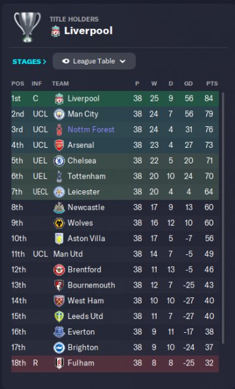
Task: Open the Leicester team name link
Action: tap(84, 192)
